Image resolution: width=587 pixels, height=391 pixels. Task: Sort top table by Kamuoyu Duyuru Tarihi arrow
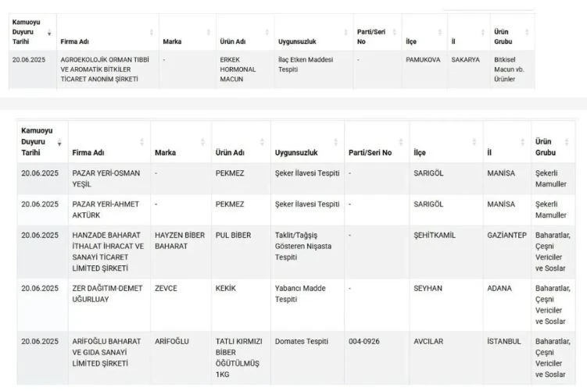pos(50,33)
